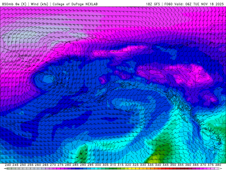Click the '18Z GFS' model run label
This screenshot has width=226, height=170.
pyautogui.click(x=153, y=4)
